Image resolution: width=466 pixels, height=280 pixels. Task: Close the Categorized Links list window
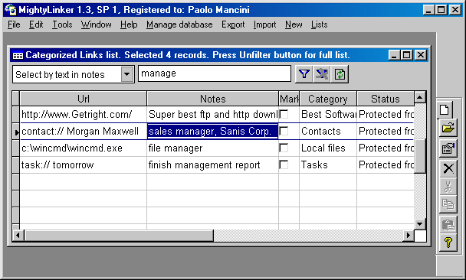pos(421,55)
